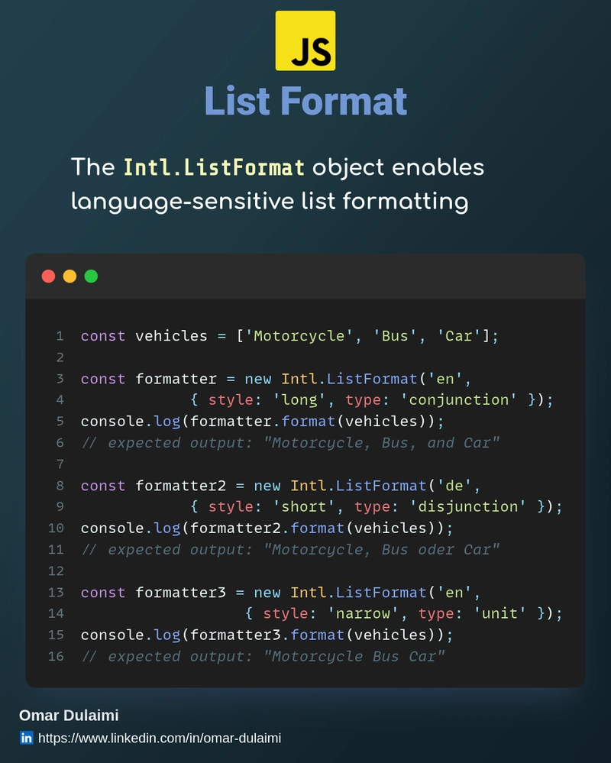The height and width of the screenshot is (763, 611).
Task: Click the LinkedIn icon beside the URL
Action: click(x=27, y=738)
